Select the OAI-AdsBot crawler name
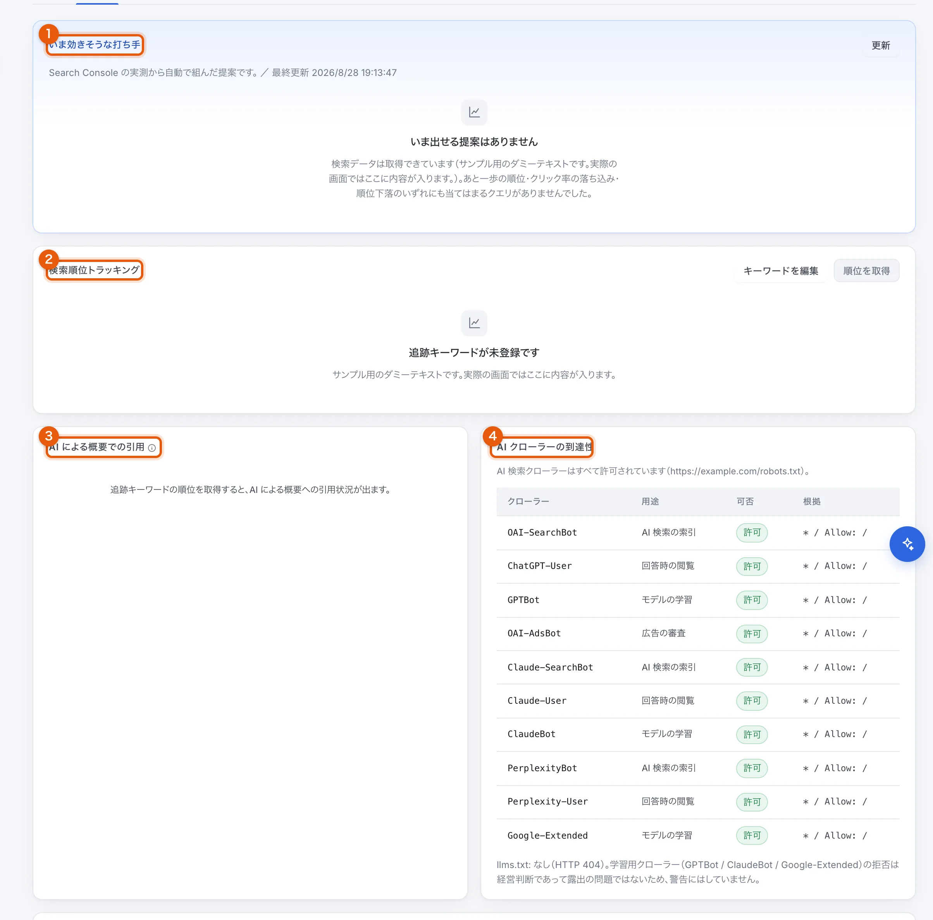The width and height of the screenshot is (933, 920). coord(534,633)
